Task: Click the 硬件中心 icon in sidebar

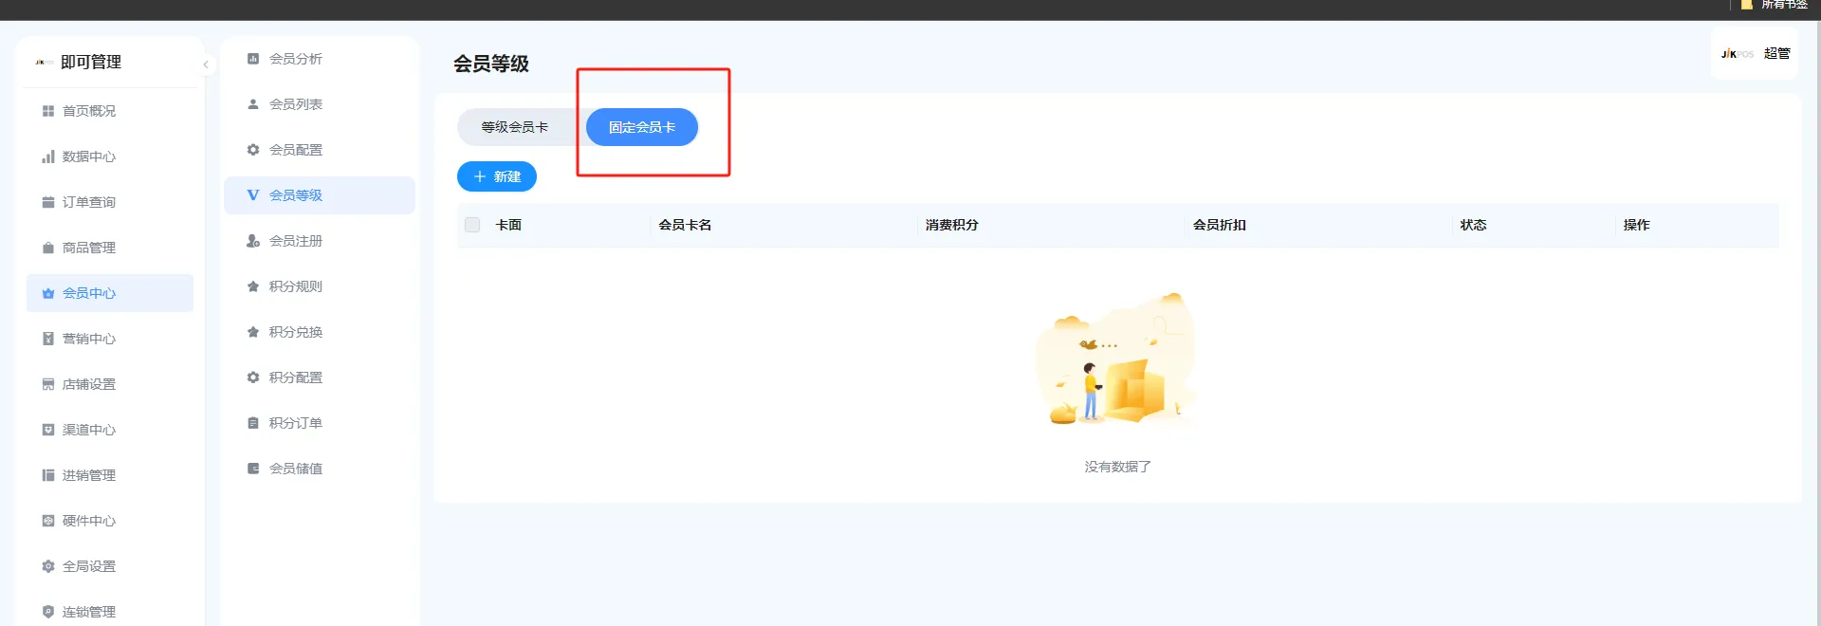Action: 48,521
